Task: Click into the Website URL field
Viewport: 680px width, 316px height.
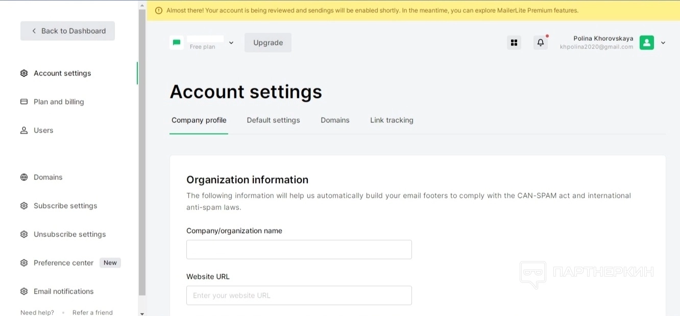Action: pyautogui.click(x=299, y=296)
